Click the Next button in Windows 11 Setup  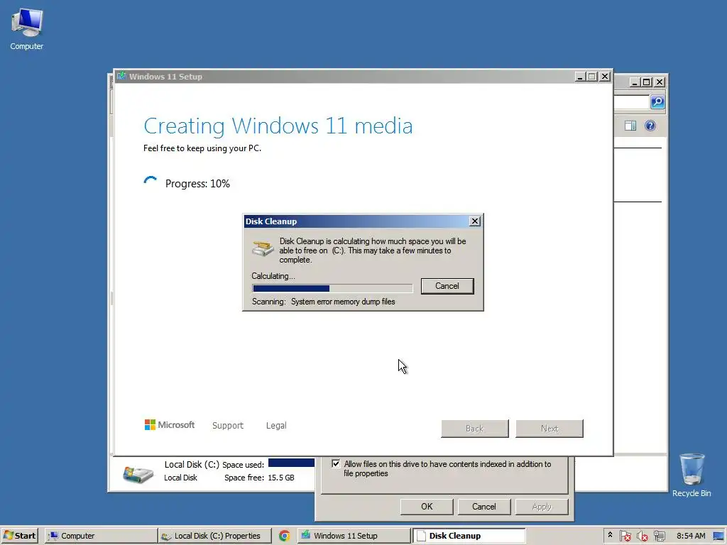tap(550, 429)
